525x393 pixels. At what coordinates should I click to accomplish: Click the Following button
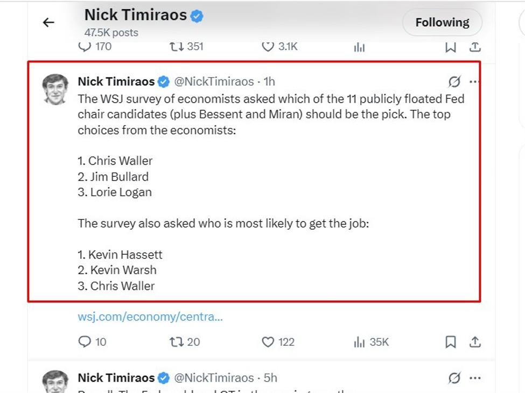(442, 23)
